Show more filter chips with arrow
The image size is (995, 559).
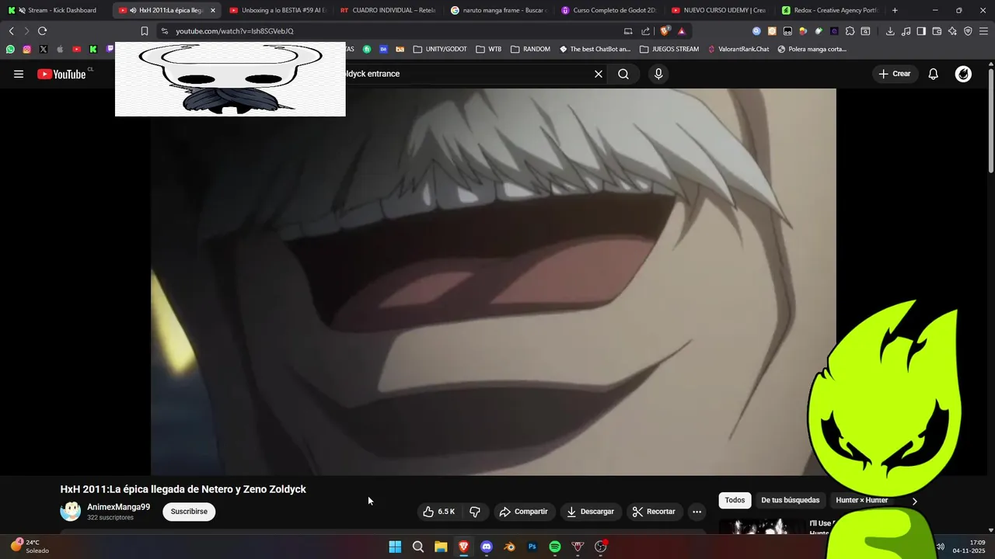point(914,501)
